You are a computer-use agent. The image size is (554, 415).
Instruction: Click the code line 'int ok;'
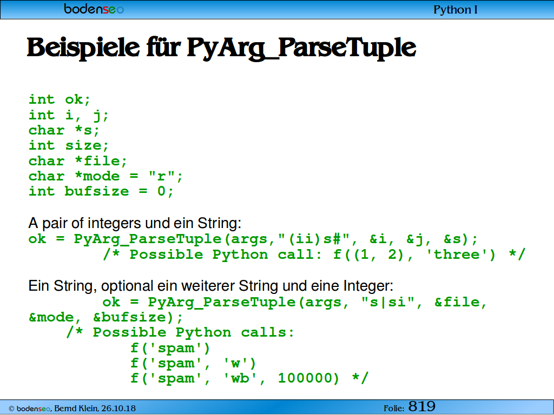(x=60, y=99)
